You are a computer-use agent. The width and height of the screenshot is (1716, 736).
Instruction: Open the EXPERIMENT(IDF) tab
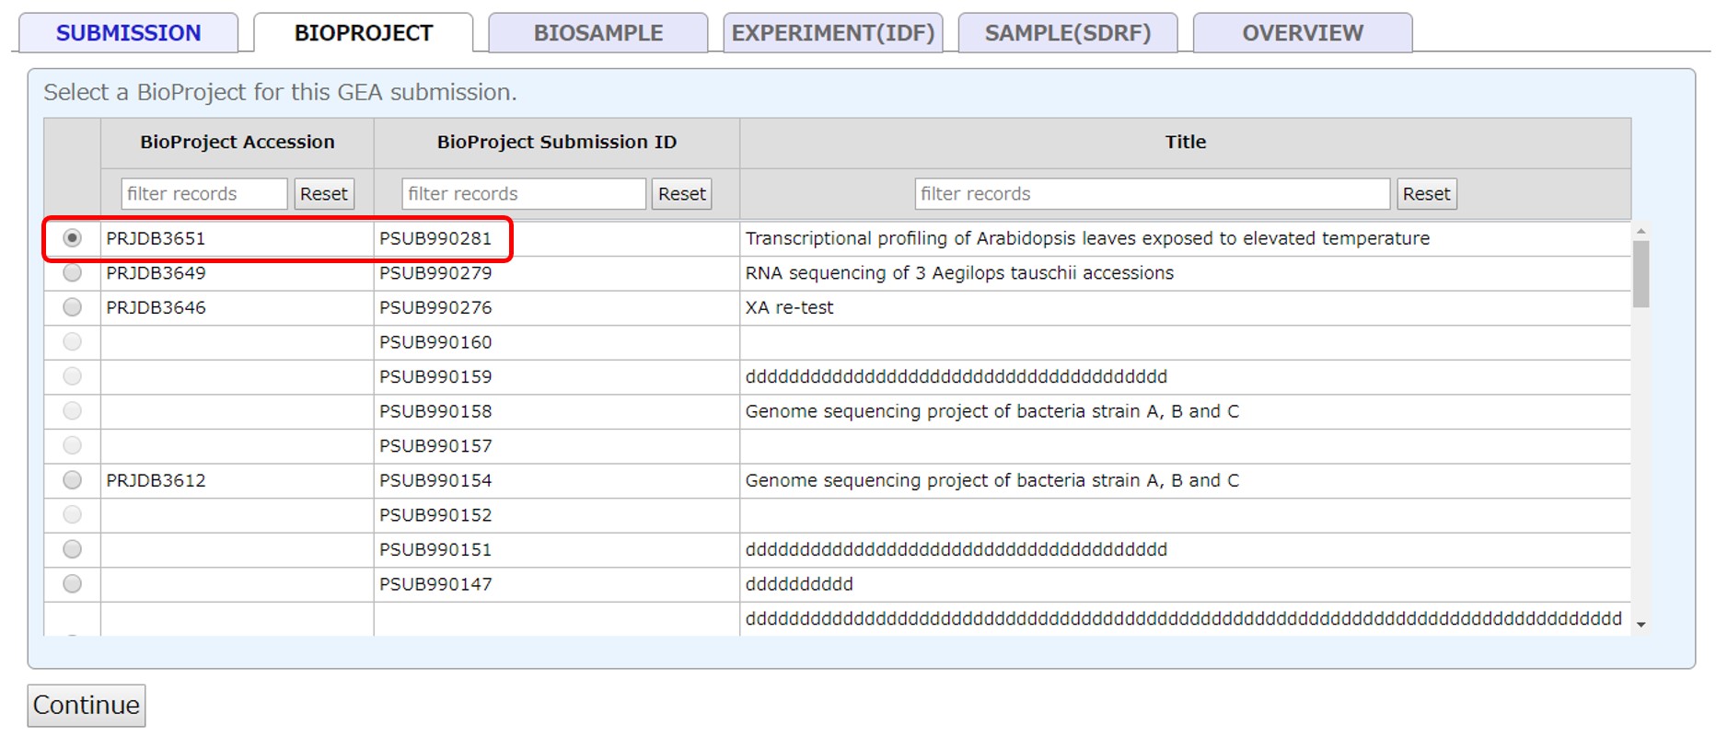point(832,33)
